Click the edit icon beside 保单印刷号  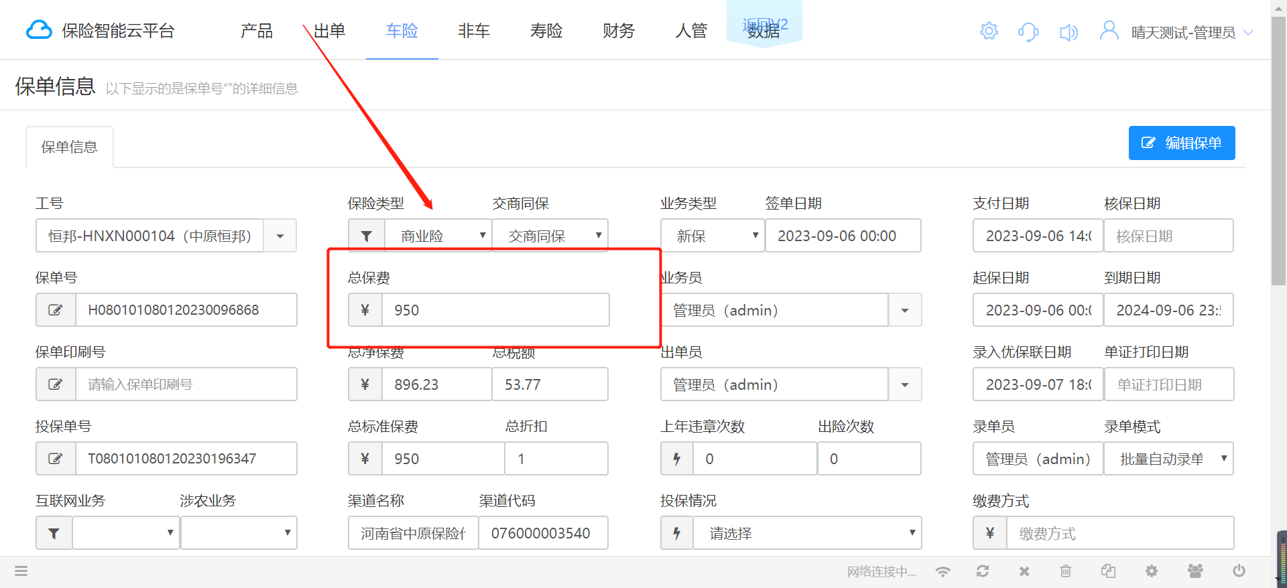(56, 384)
